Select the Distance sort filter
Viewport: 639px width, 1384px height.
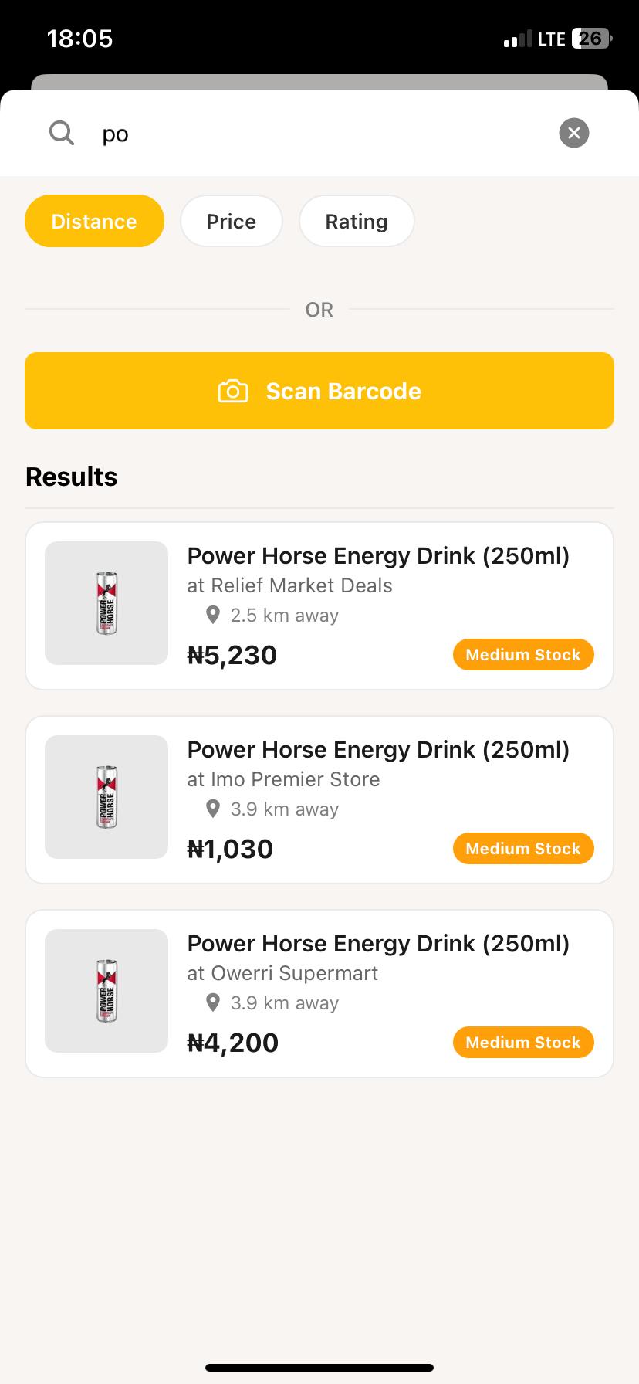94,221
